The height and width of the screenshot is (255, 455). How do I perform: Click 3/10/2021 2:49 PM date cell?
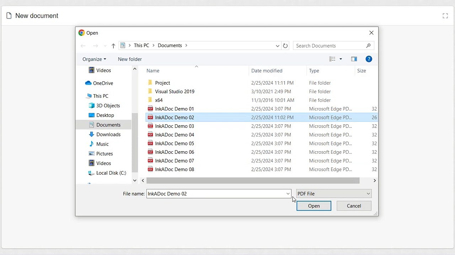pos(271,91)
